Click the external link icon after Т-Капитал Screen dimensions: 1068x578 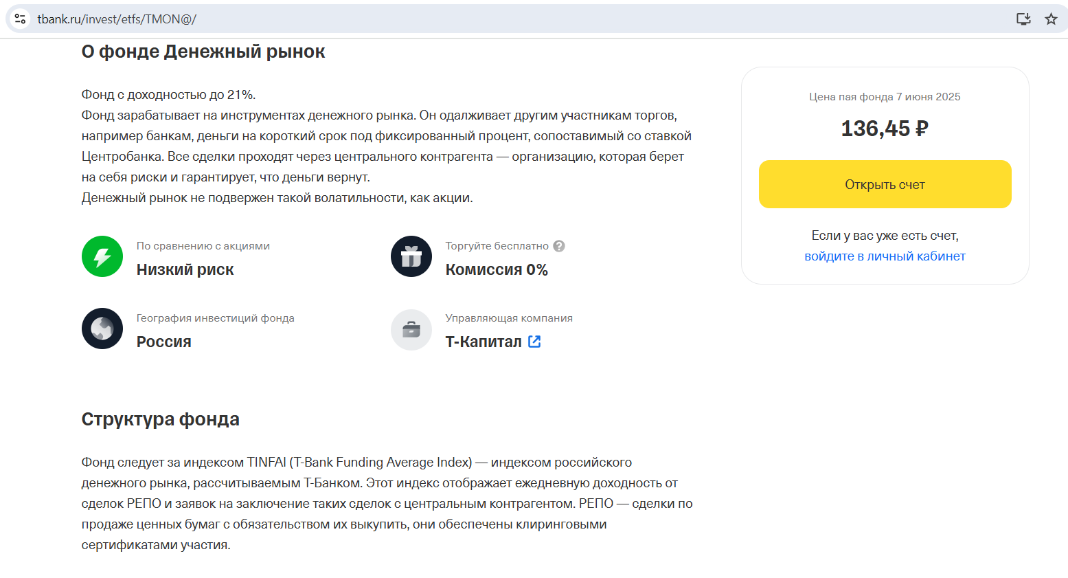click(534, 342)
